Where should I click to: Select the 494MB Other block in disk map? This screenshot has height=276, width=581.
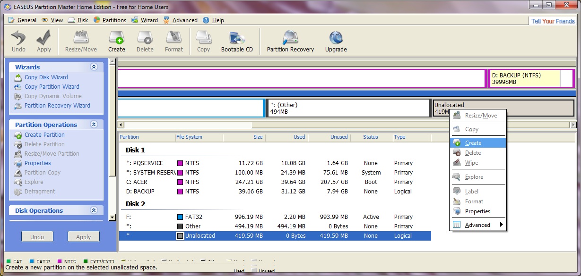coord(349,108)
